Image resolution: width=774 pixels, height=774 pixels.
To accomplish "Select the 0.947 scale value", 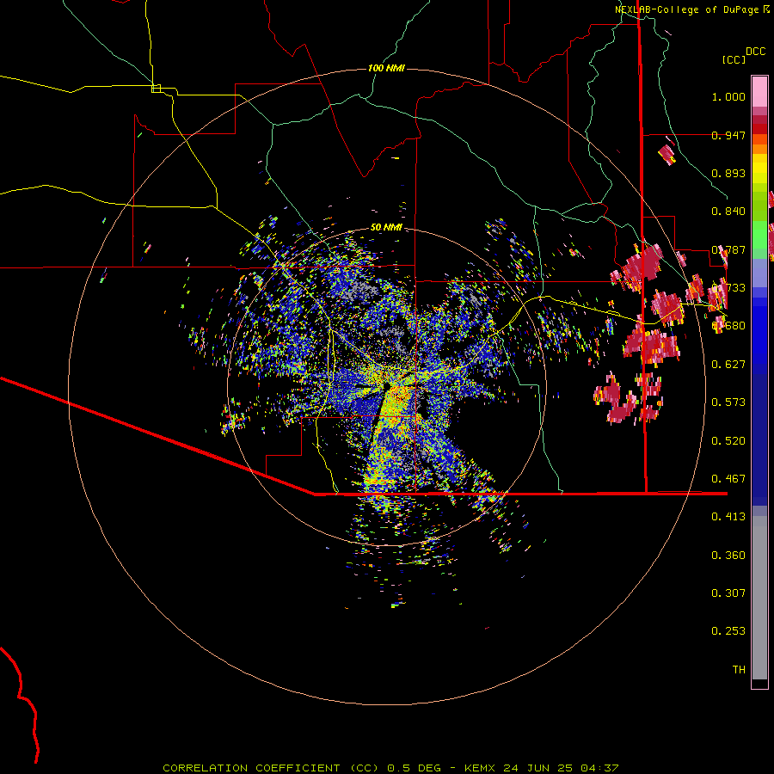I will tap(728, 135).
